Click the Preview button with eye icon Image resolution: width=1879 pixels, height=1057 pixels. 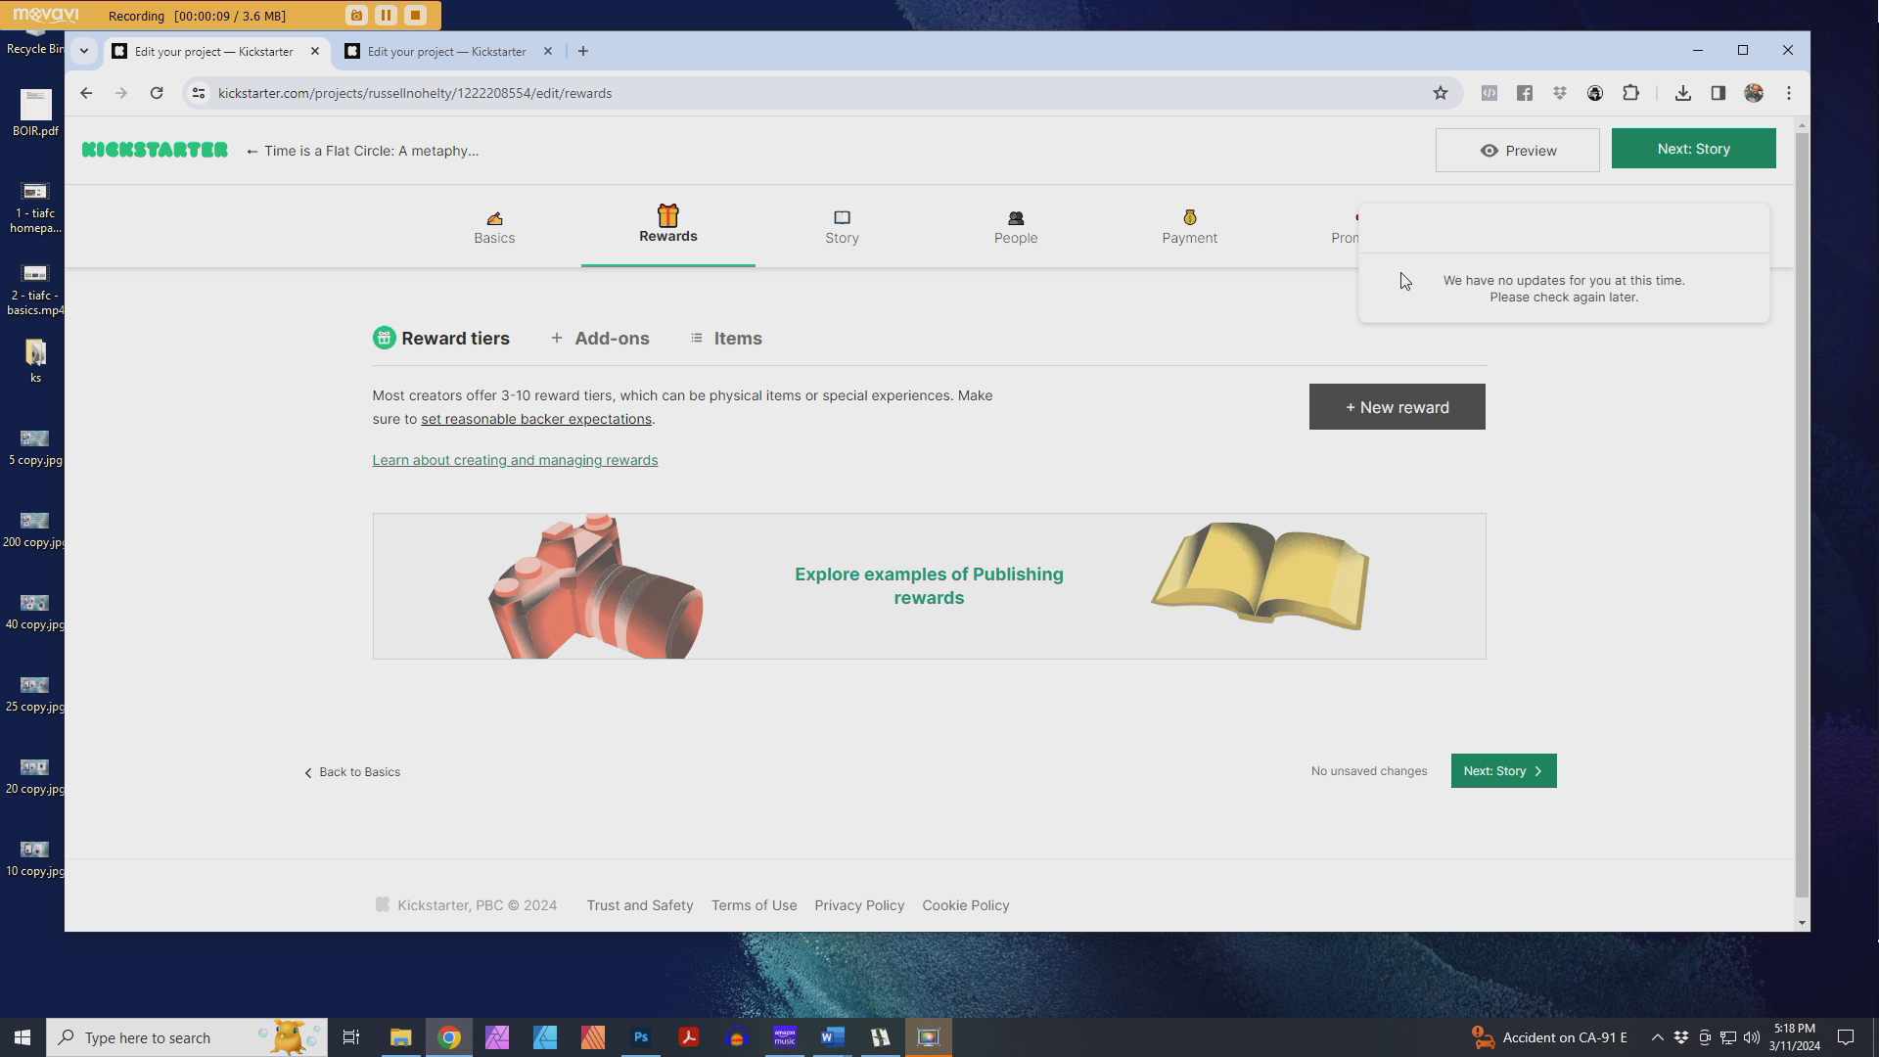coord(1517,151)
